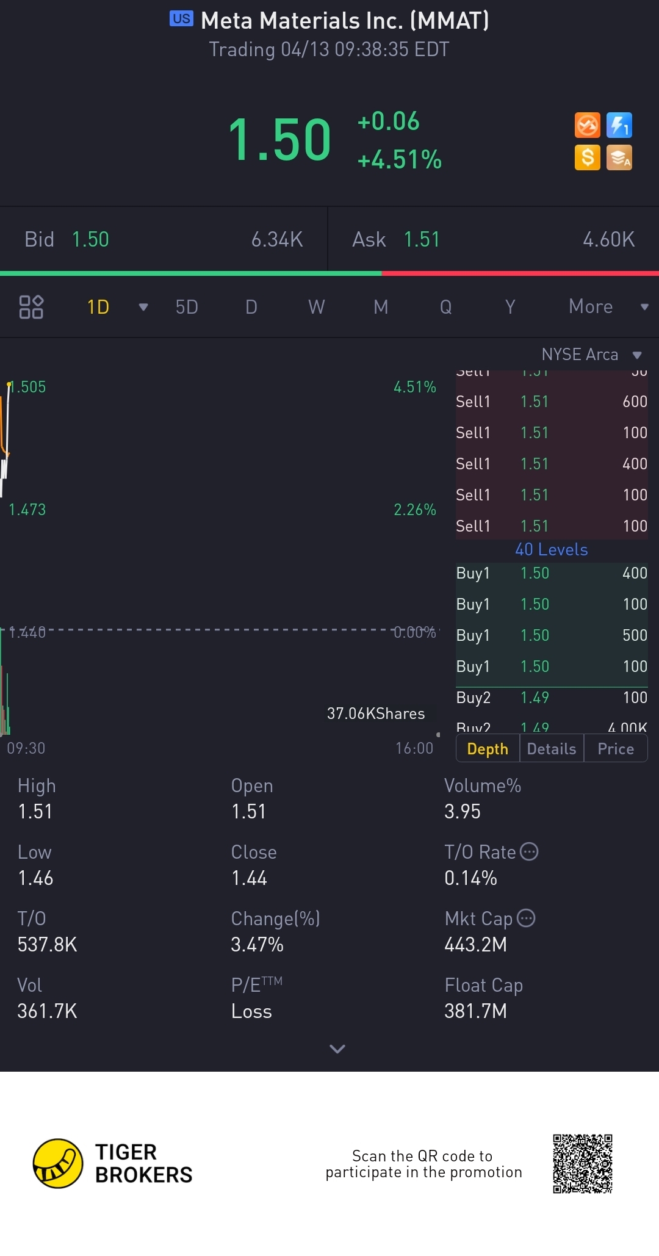Switch to the 5D chart tab

(187, 306)
